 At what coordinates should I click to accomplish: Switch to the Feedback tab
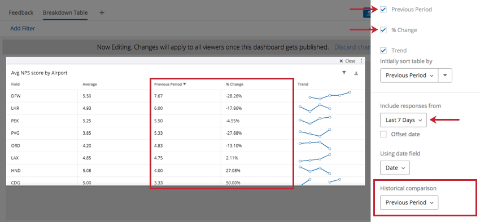point(21,13)
